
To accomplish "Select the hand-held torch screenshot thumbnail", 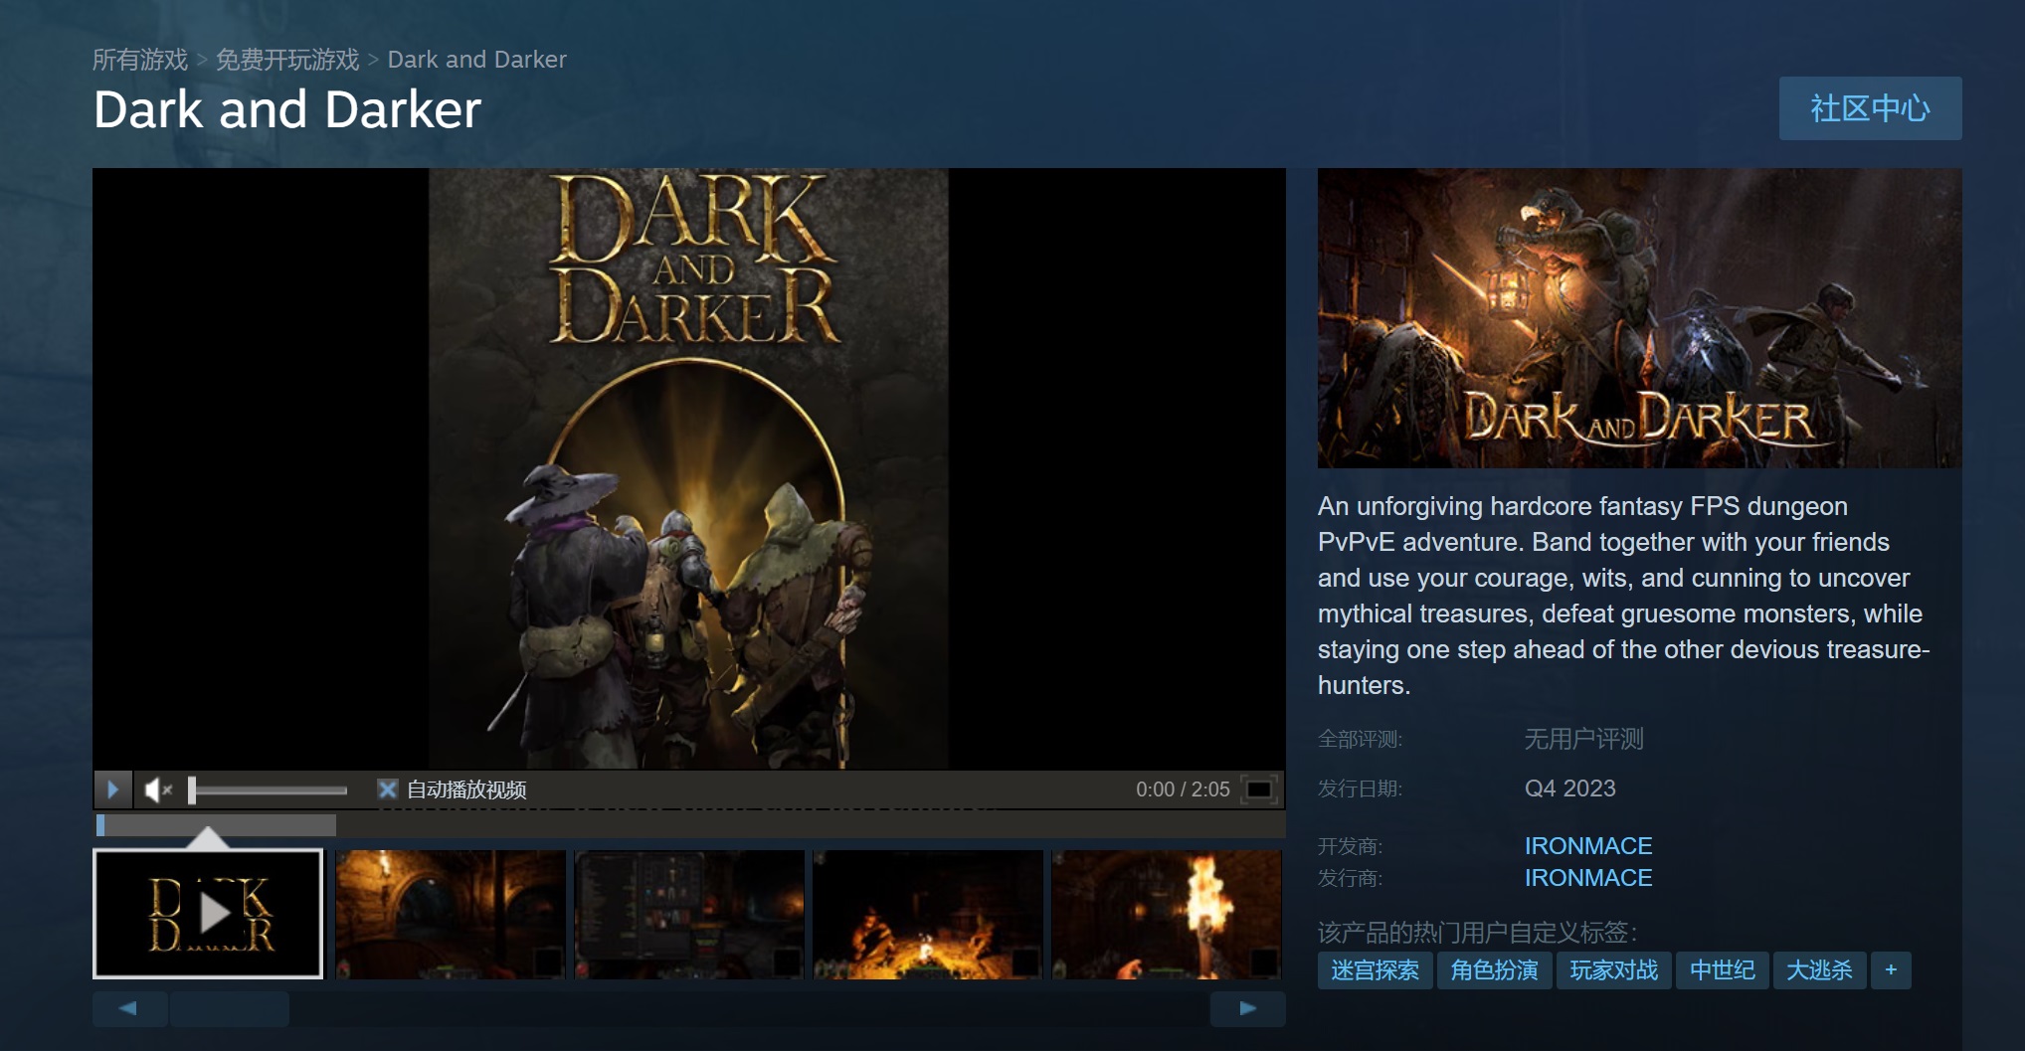I will point(1167,914).
